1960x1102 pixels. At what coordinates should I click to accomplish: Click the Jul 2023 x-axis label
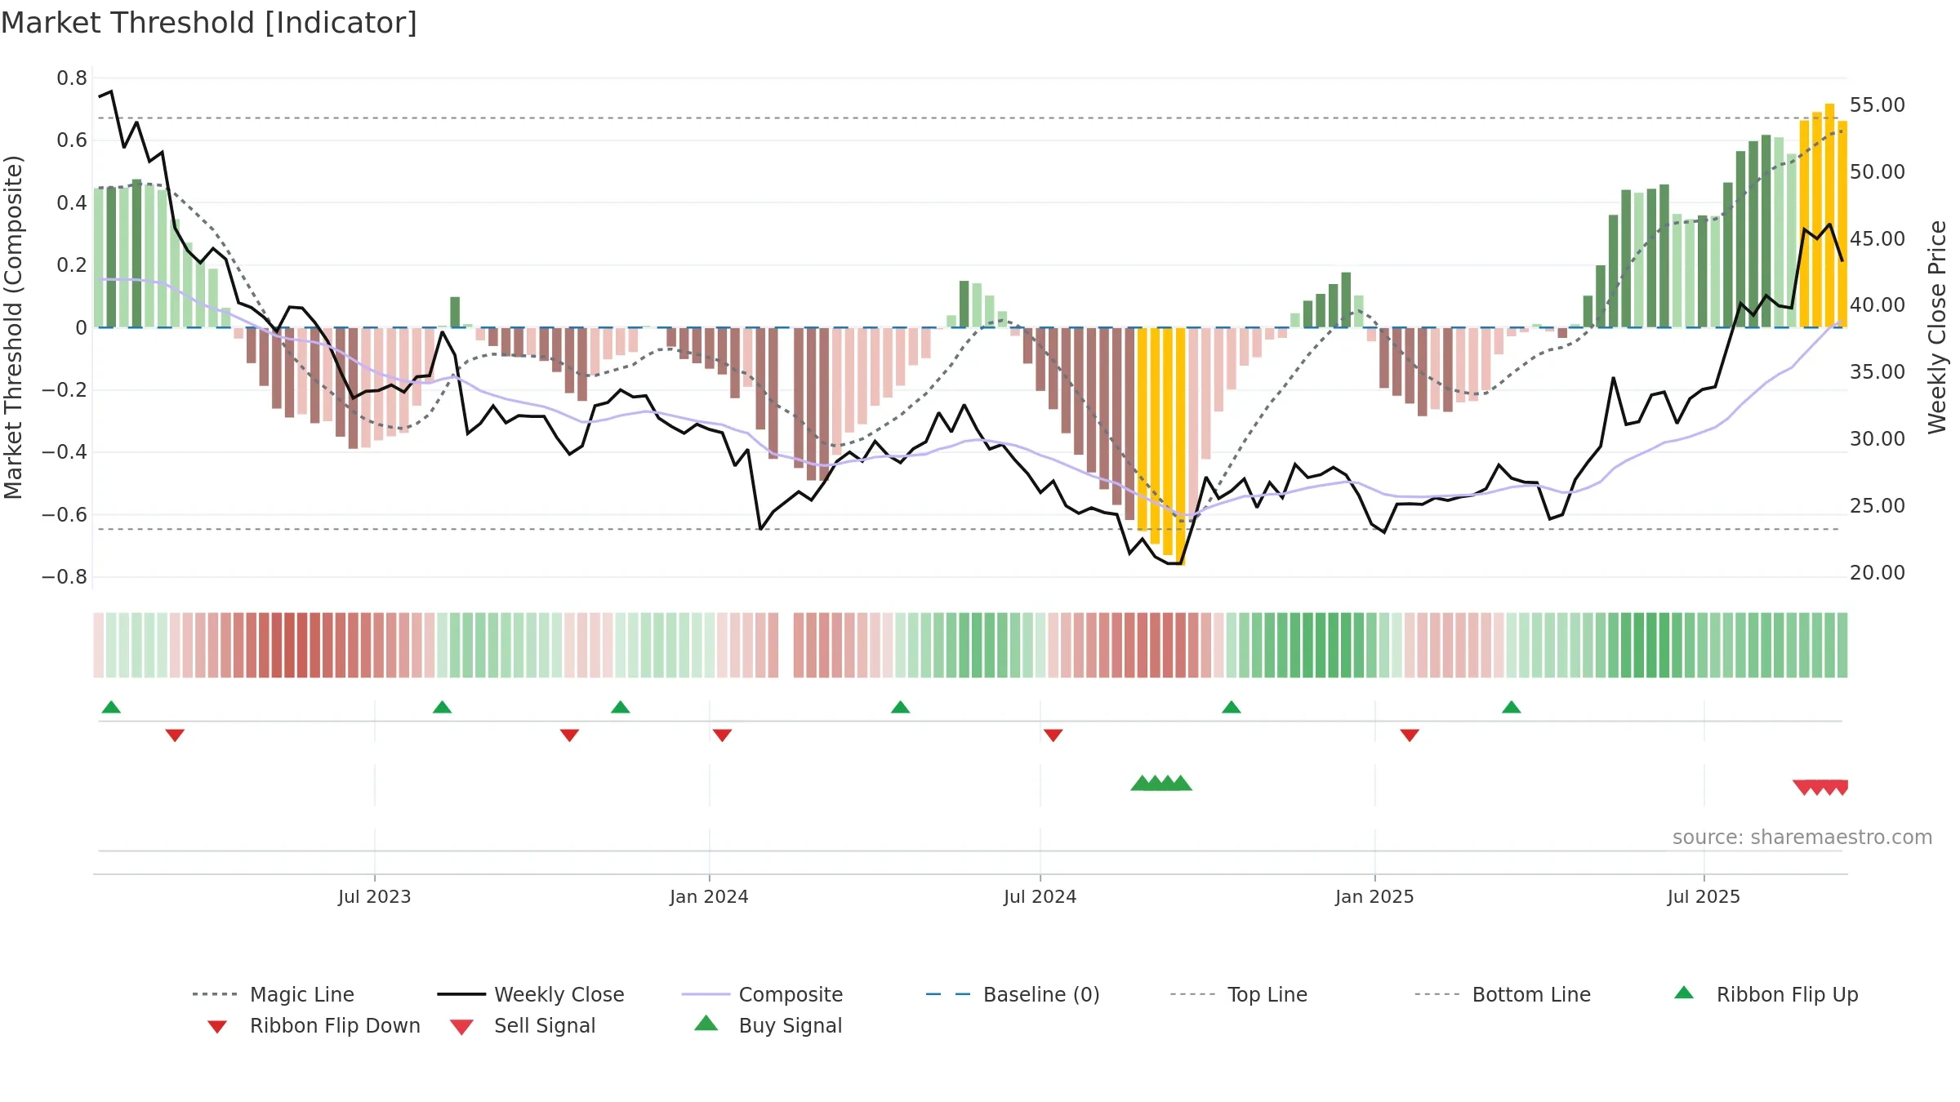tap(375, 896)
